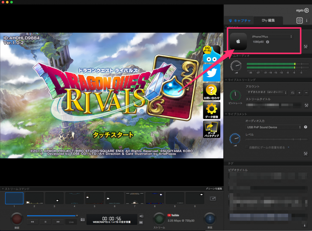Image resolution: width=312 pixels, height=231 pixels.
Task: Open the gear preferences icon at top right
Action: pyautogui.click(x=300, y=20)
